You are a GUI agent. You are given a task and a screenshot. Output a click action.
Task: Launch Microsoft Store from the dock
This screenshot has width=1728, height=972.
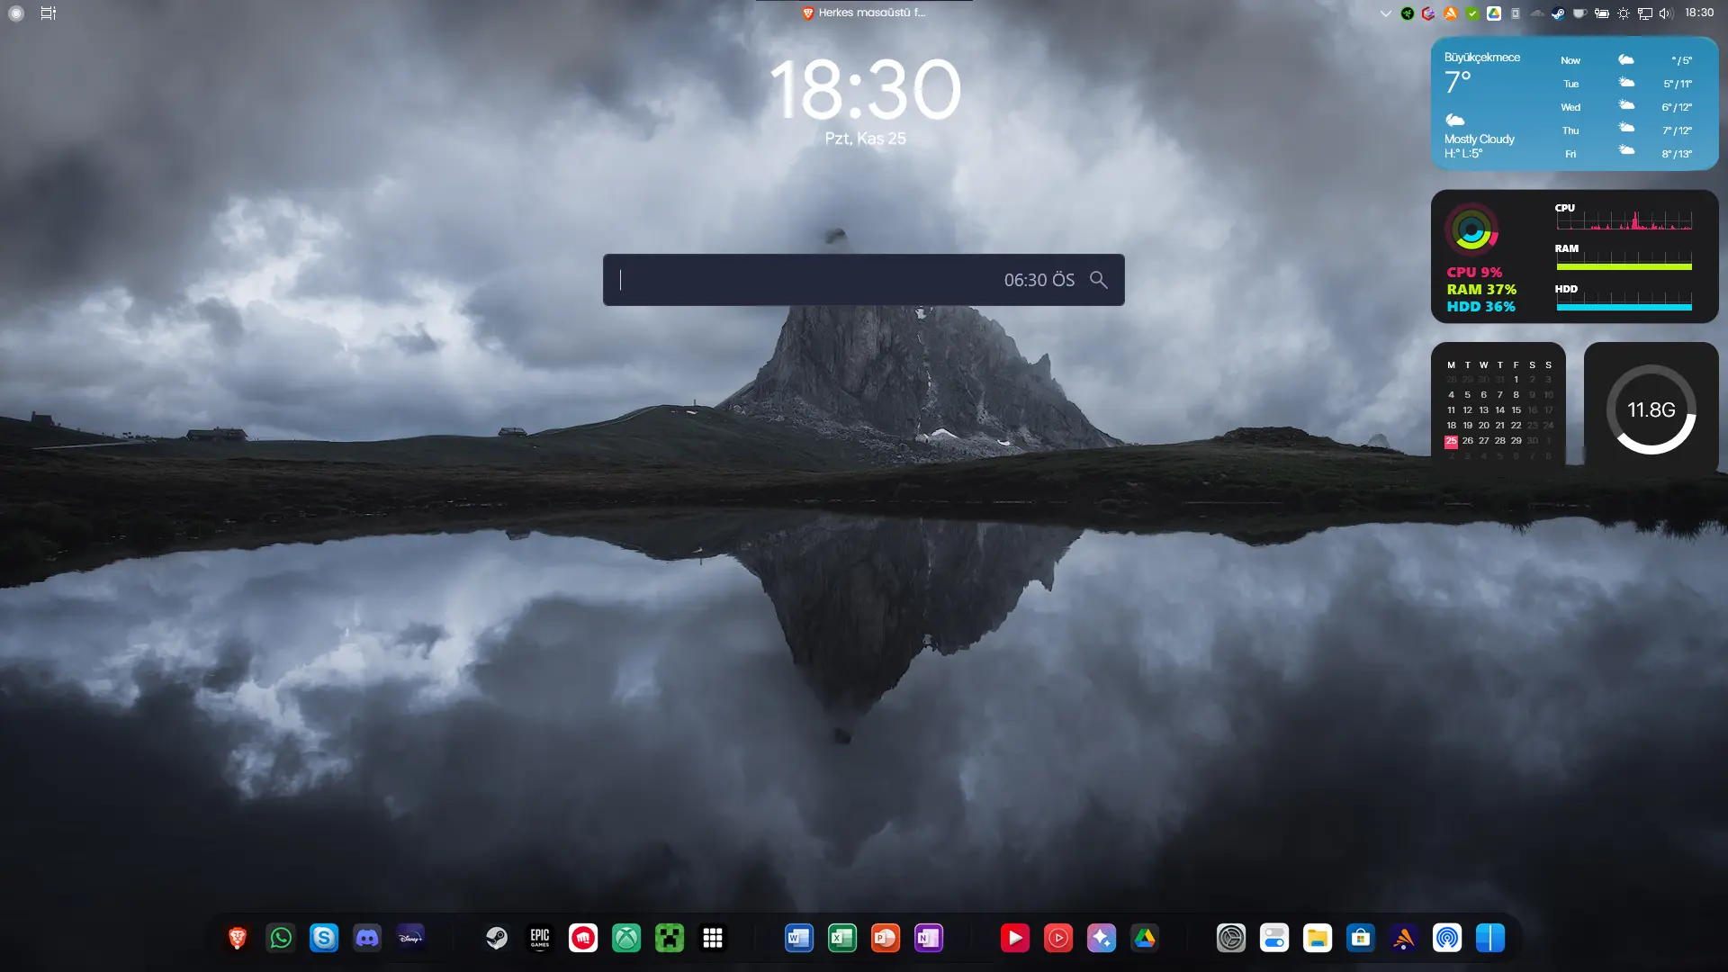click(x=1361, y=938)
